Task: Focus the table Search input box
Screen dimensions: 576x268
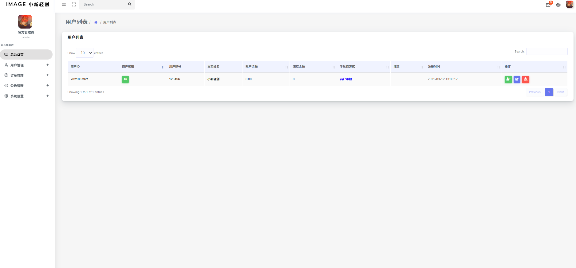Action: click(x=547, y=52)
